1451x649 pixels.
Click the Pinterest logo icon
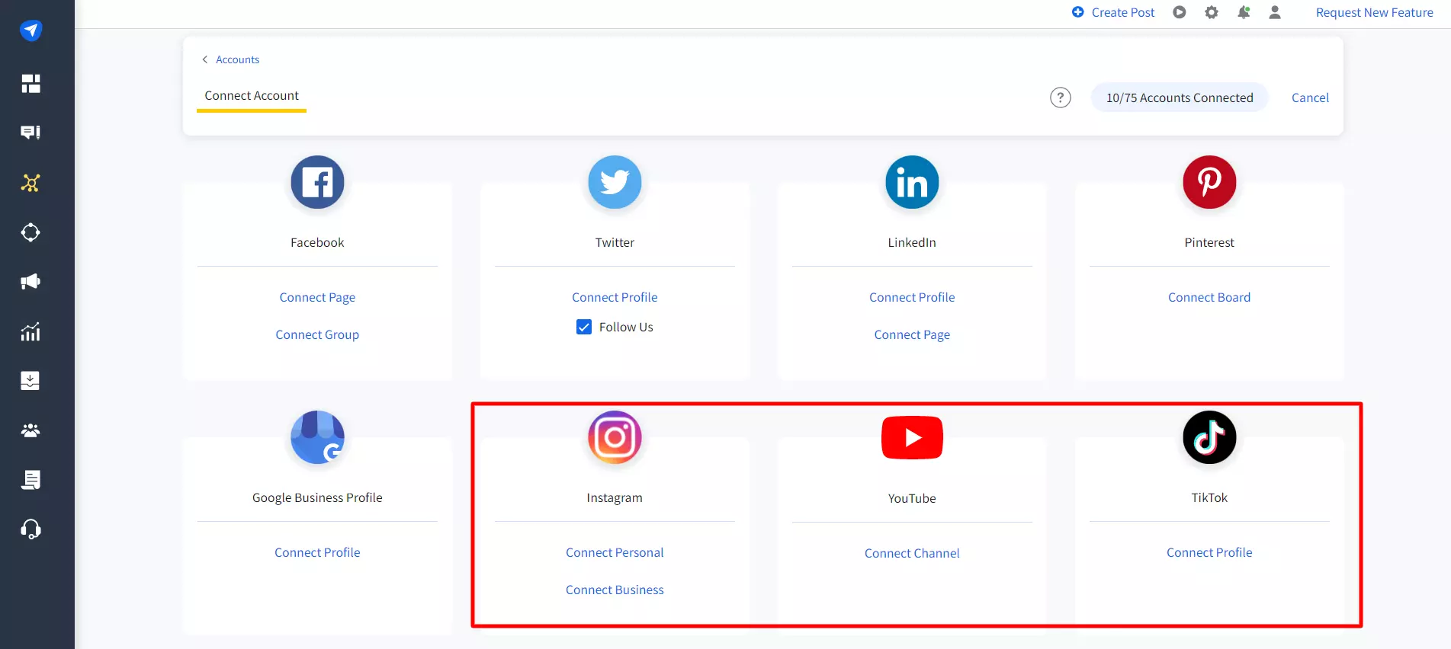click(1209, 182)
